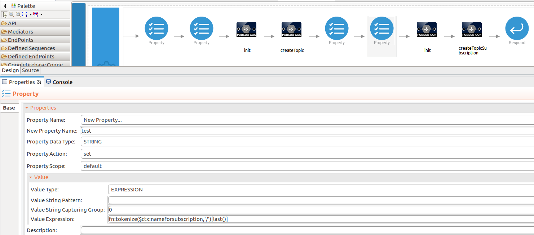Image resolution: width=534 pixels, height=235 pixels.
Task: Choose the Marquee selection tool
Action: [x=25, y=14]
